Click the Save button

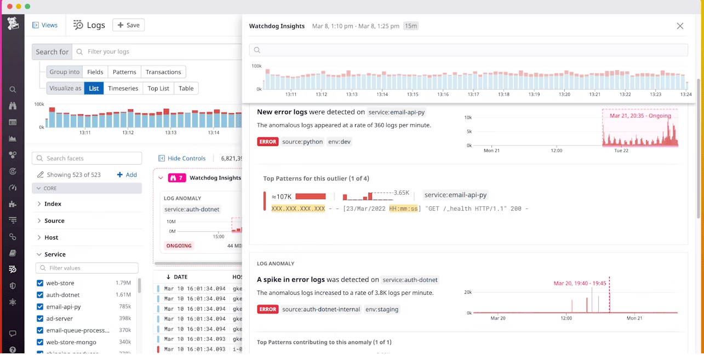128,25
